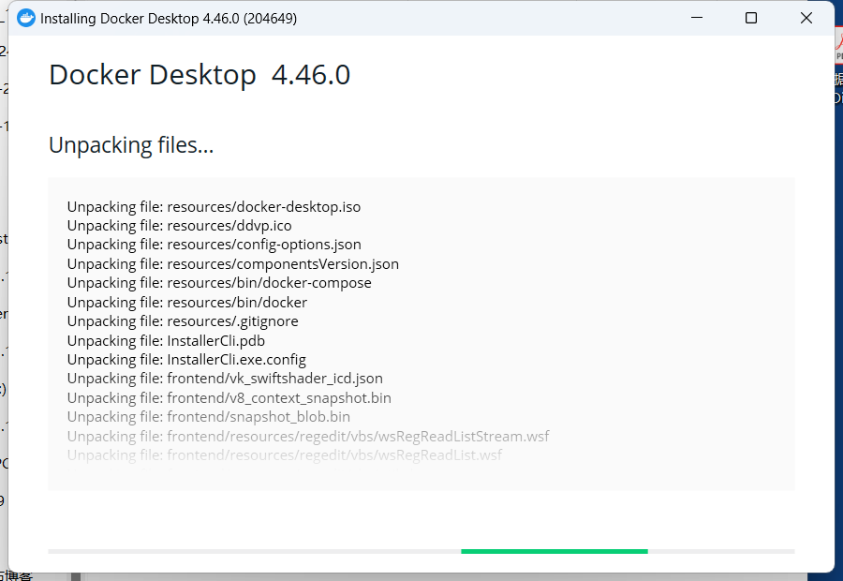843x581 pixels.
Task: Select the resources/docker-desktop.iso log line
Action: click(x=214, y=206)
